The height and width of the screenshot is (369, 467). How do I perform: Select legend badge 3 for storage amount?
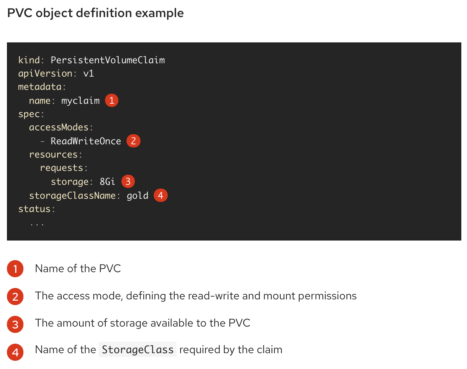[x=15, y=324]
